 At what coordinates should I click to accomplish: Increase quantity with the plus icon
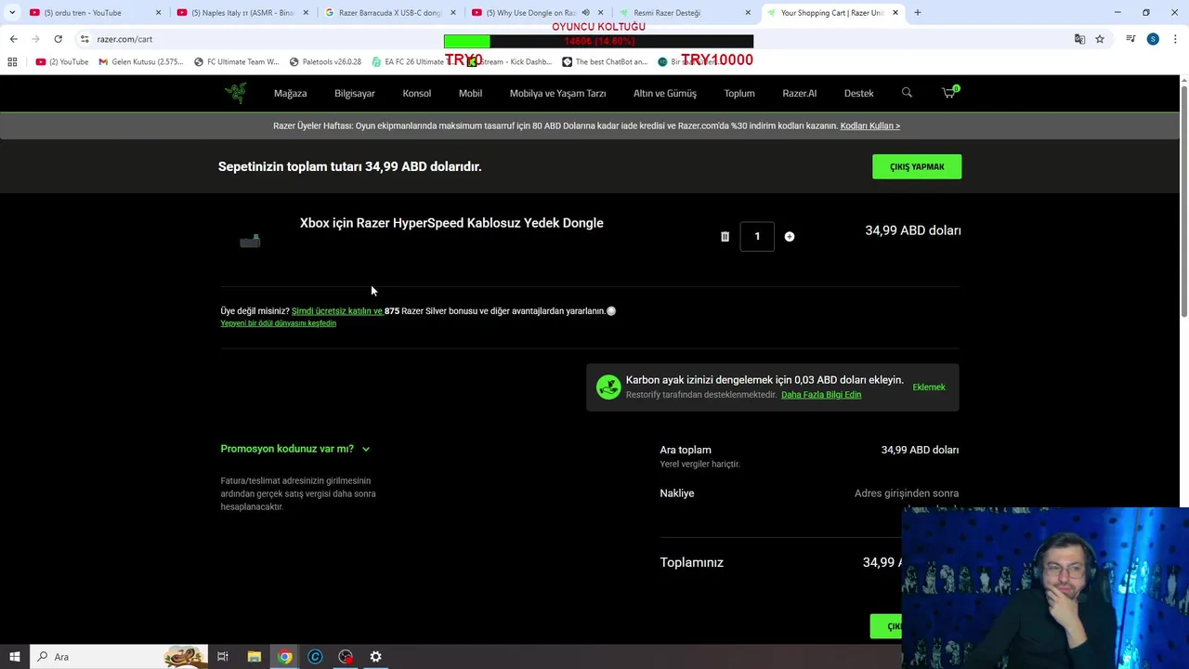[790, 236]
